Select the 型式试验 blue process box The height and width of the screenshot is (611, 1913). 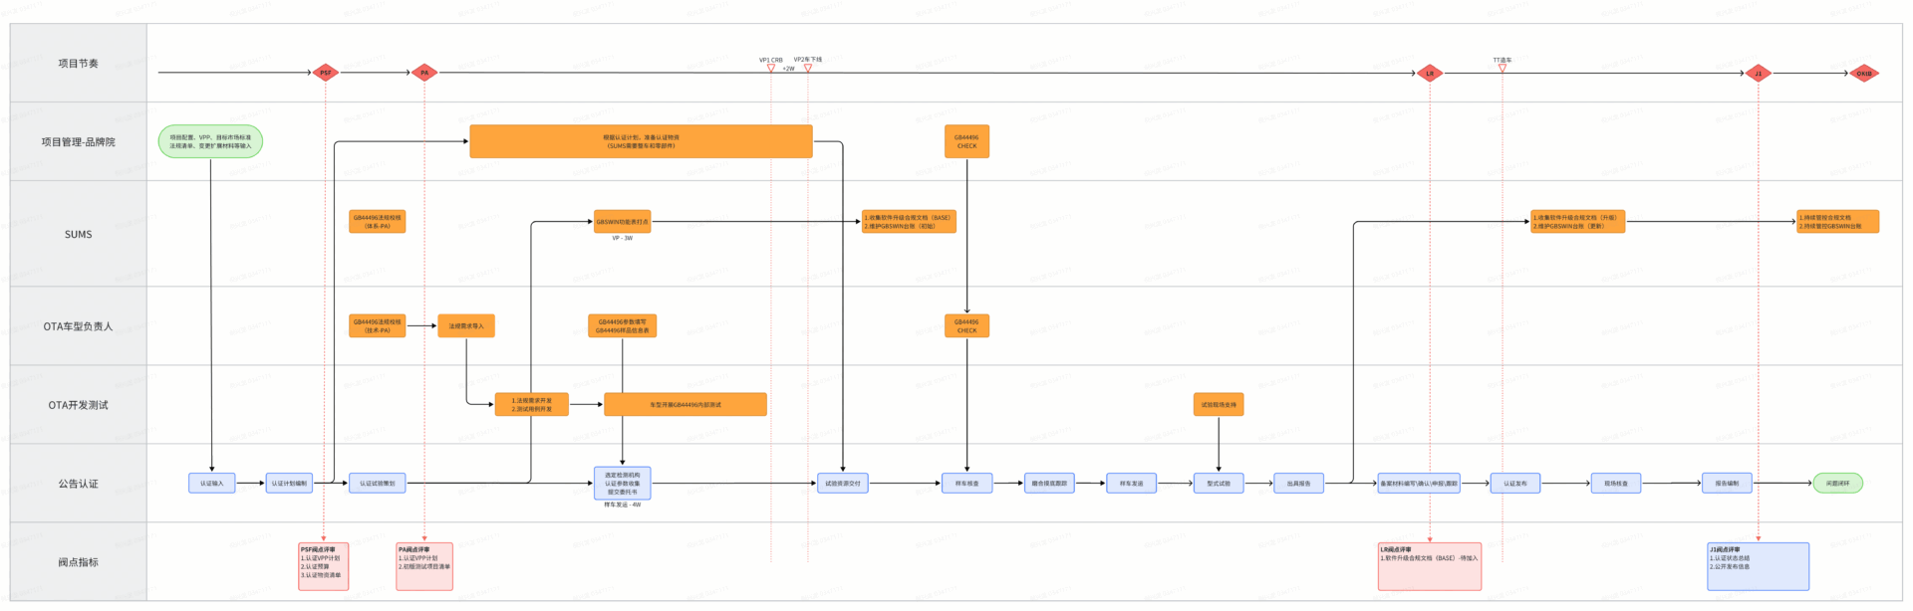(x=1219, y=483)
